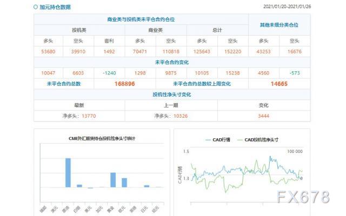This screenshot has height=216, width=346.
Task: Click the 100 000 right axis label
Action: [295, 151]
